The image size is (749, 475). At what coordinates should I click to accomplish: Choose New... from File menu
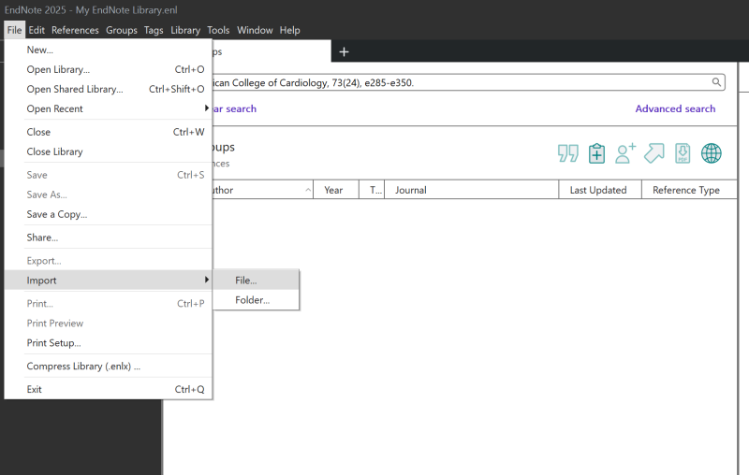109,50
